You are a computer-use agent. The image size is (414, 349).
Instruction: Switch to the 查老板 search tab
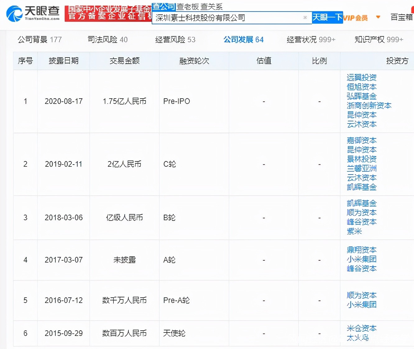point(188,7)
